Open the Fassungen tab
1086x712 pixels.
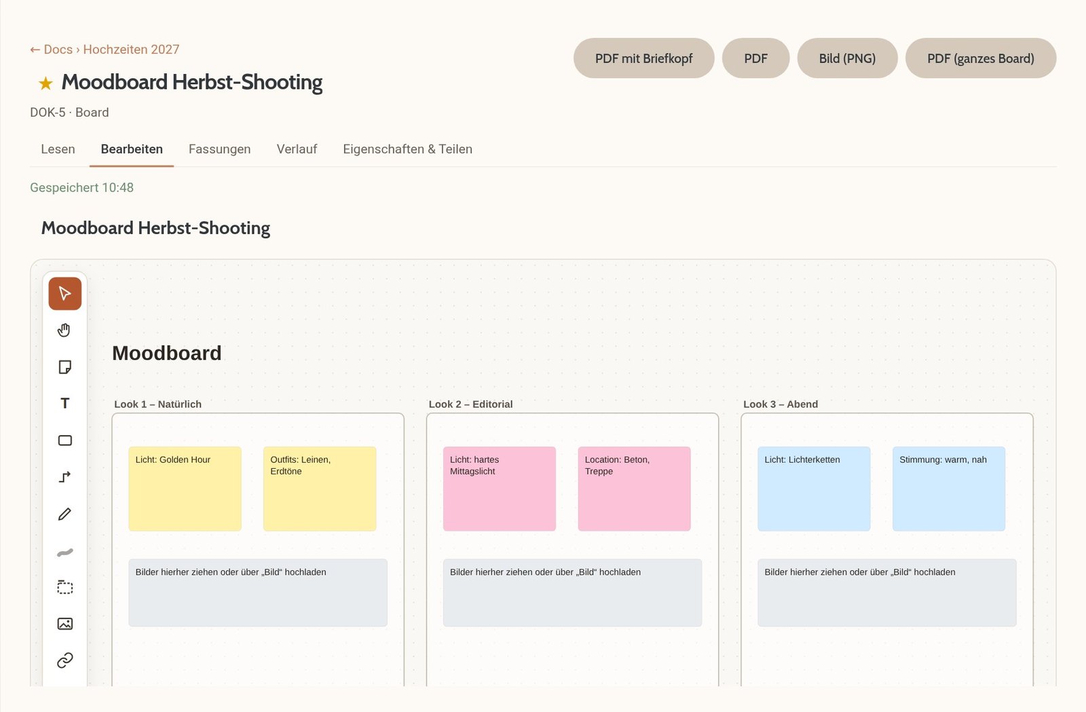pos(219,149)
